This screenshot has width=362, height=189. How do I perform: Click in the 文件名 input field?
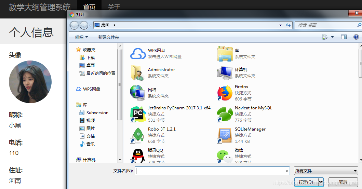(210, 171)
